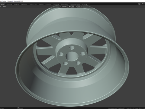
Task: Click the mouse Object hint icon in status bar
Action: point(18,108)
